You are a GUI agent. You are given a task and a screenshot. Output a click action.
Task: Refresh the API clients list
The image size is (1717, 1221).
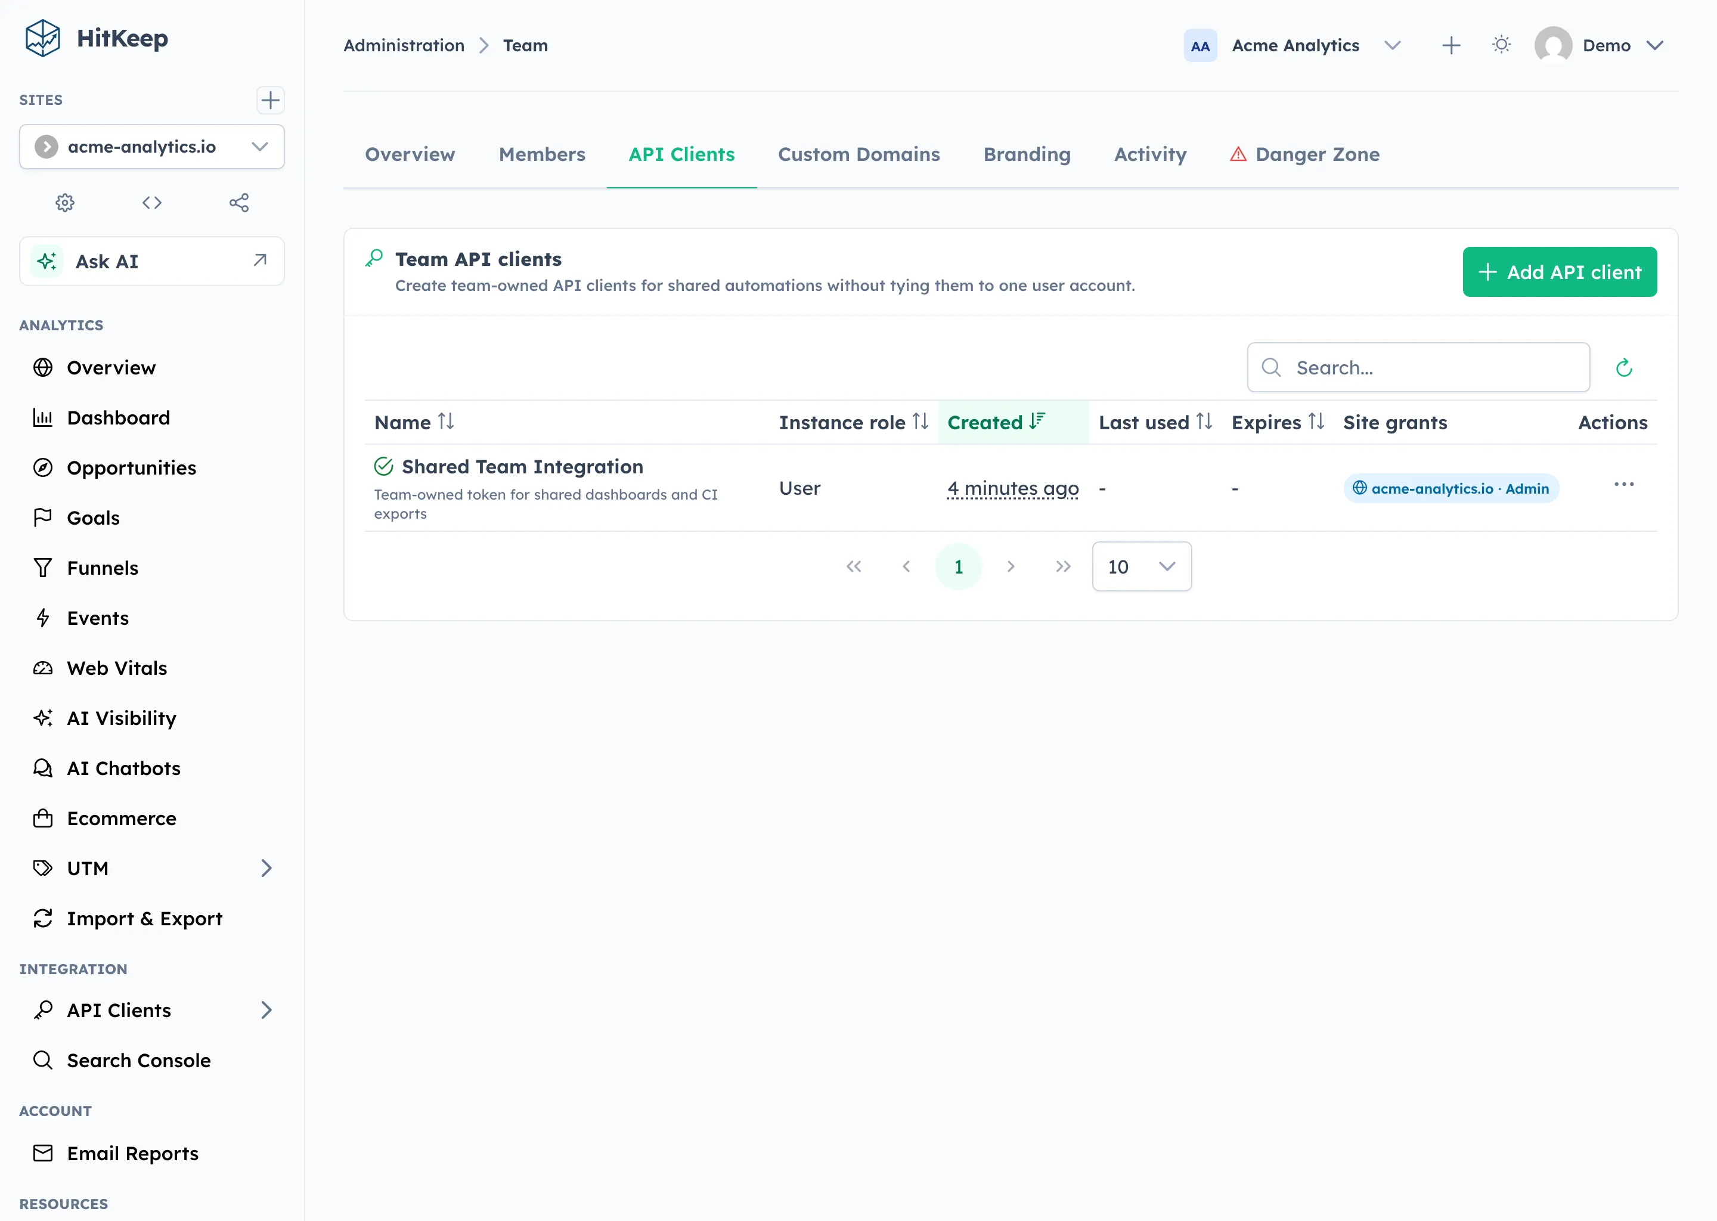pyautogui.click(x=1624, y=368)
